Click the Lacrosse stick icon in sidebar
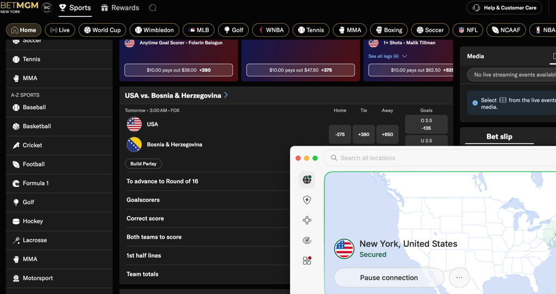 [x=16, y=240]
